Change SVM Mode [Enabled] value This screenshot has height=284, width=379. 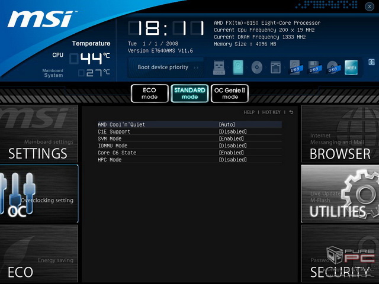click(x=232, y=138)
